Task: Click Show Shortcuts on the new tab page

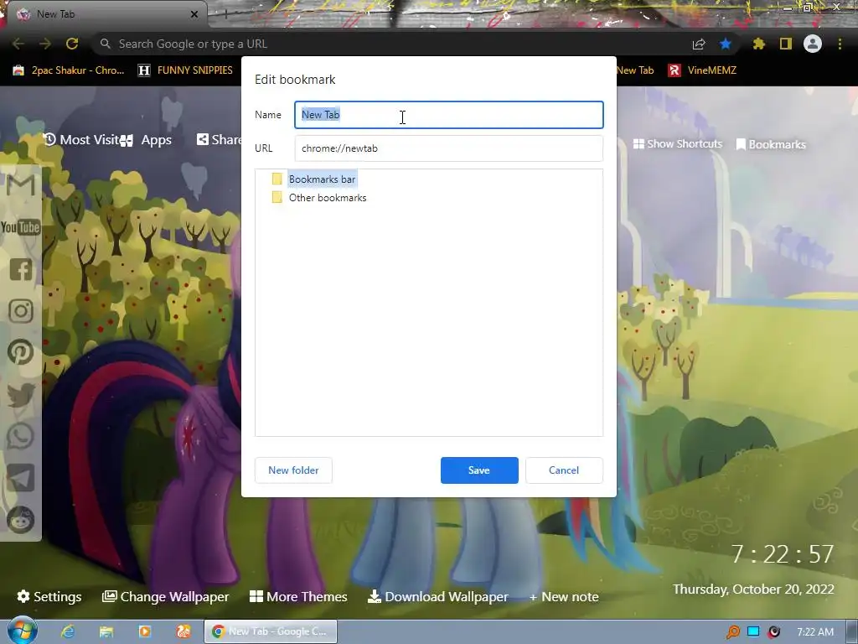Action: pyautogui.click(x=677, y=144)
